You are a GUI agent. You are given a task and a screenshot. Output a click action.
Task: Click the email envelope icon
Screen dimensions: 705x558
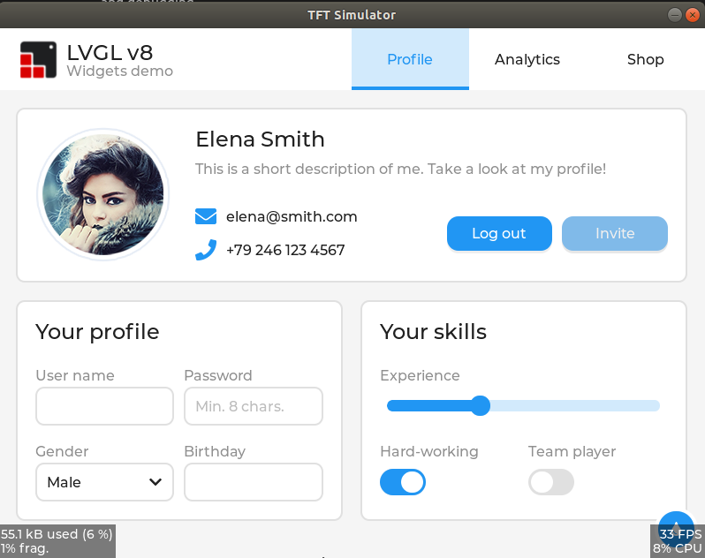tap(206, 216)
